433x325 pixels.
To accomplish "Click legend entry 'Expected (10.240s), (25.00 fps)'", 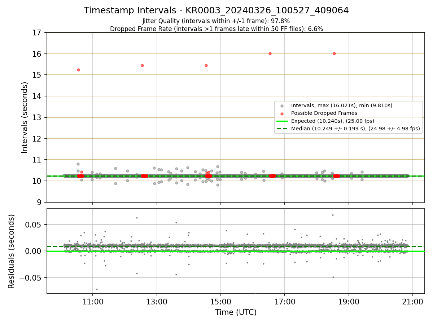I will click(333, 121).
